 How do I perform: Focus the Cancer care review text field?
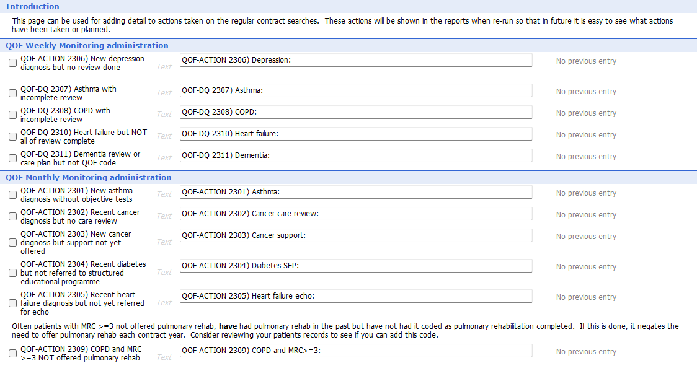click(356, 214)
